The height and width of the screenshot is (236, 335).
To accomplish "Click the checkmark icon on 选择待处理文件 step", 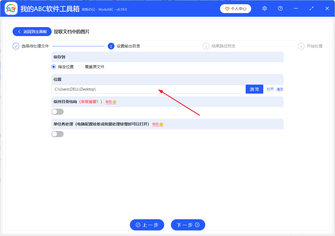I will point(16,46).
